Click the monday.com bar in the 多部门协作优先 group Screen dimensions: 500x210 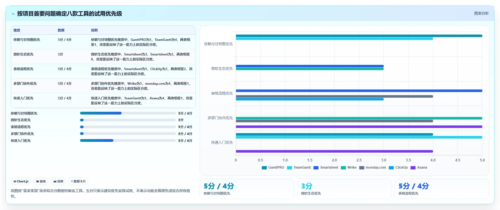(334, 121)
